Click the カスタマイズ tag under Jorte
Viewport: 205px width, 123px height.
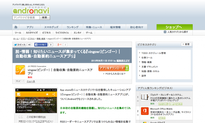pos(163,104)
